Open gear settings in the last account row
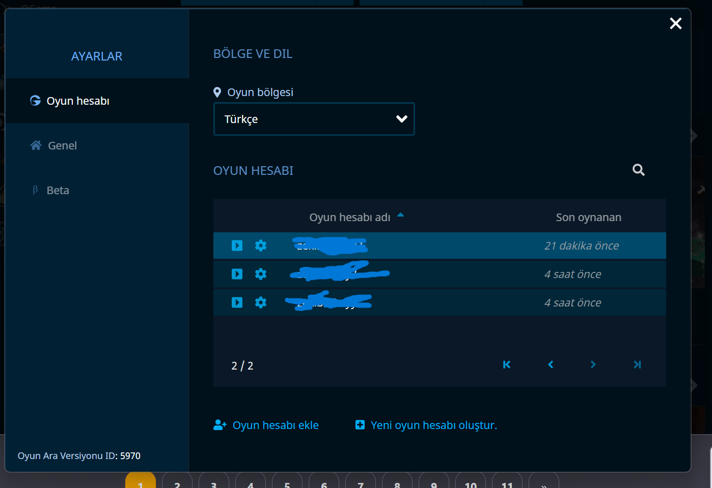The image size is (712, 488). click(x=261, y=302)
